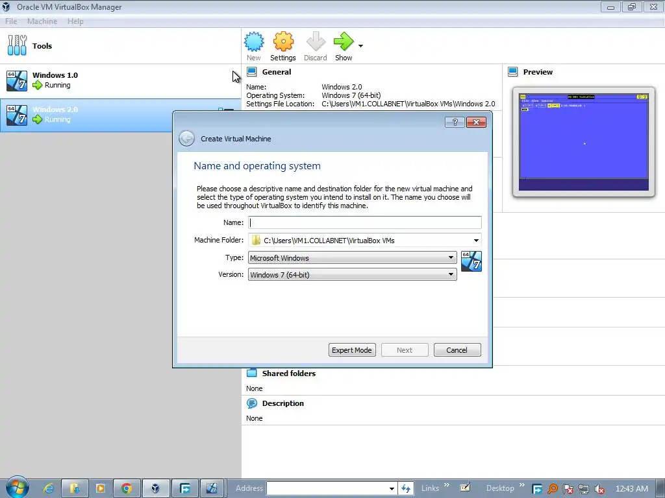The height and width of the screenshot is (498, 665).
Task: Click the orange magnifier tray icon
Action: (552, 489)
